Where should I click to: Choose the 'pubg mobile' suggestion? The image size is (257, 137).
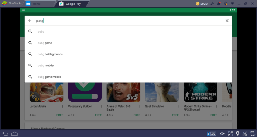pos(128,66)
